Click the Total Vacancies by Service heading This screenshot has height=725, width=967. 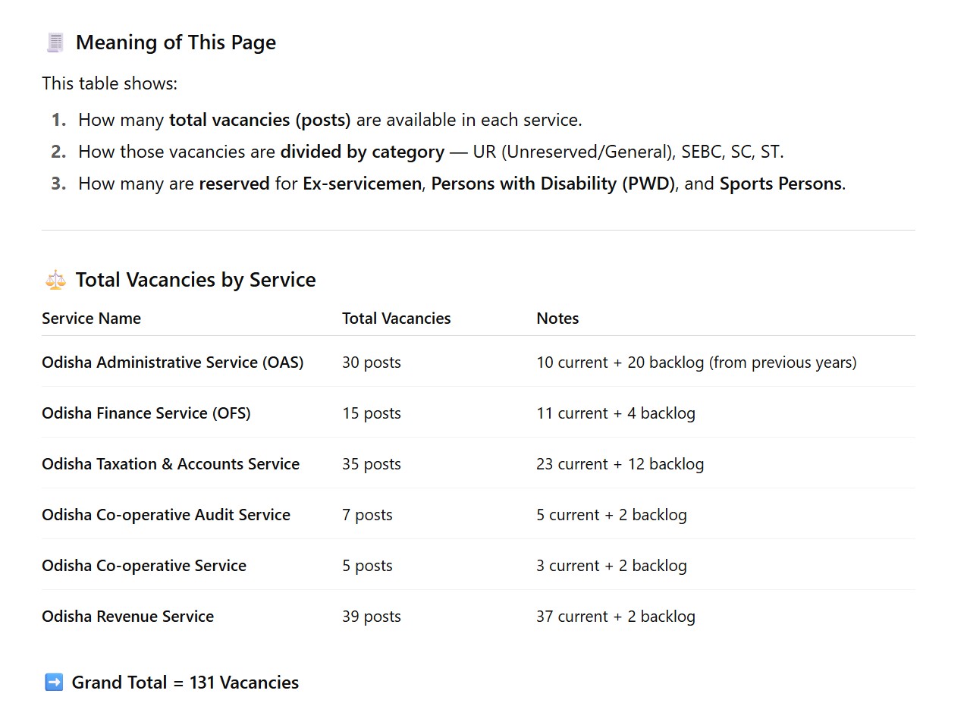[x=195, y=281]
